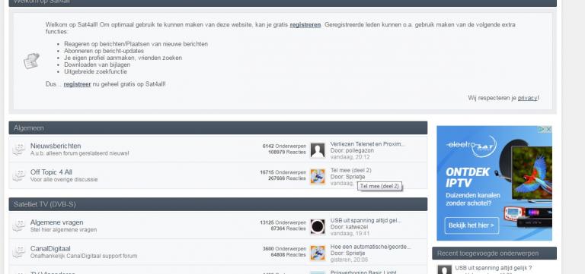Open the Nieuwsberichten forum
The width and height of the screenshot is (585, 274).
(56, 146)
